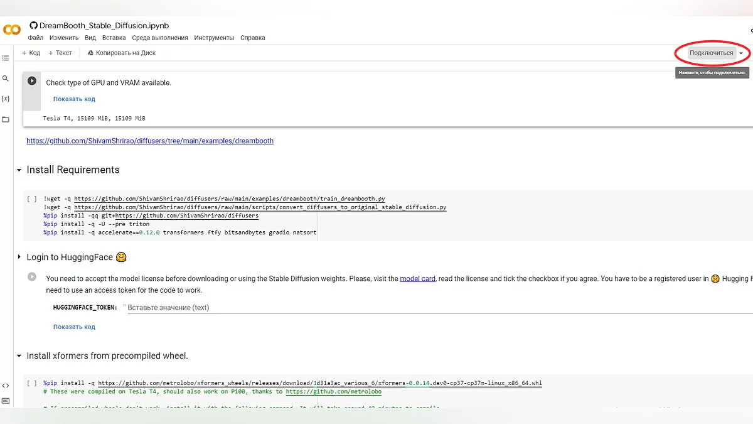753x424 pixels.
Task: Run the xformers pip install cell
Action: point(32,383)
